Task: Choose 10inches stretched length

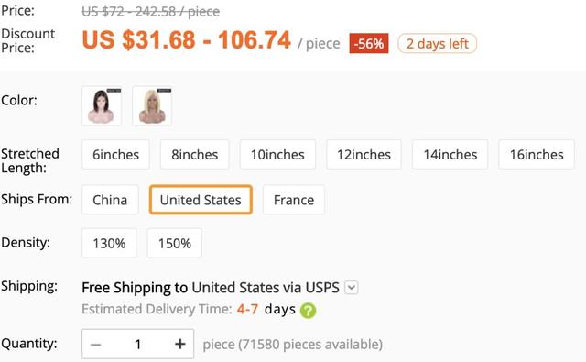Action: click(277, 155)
